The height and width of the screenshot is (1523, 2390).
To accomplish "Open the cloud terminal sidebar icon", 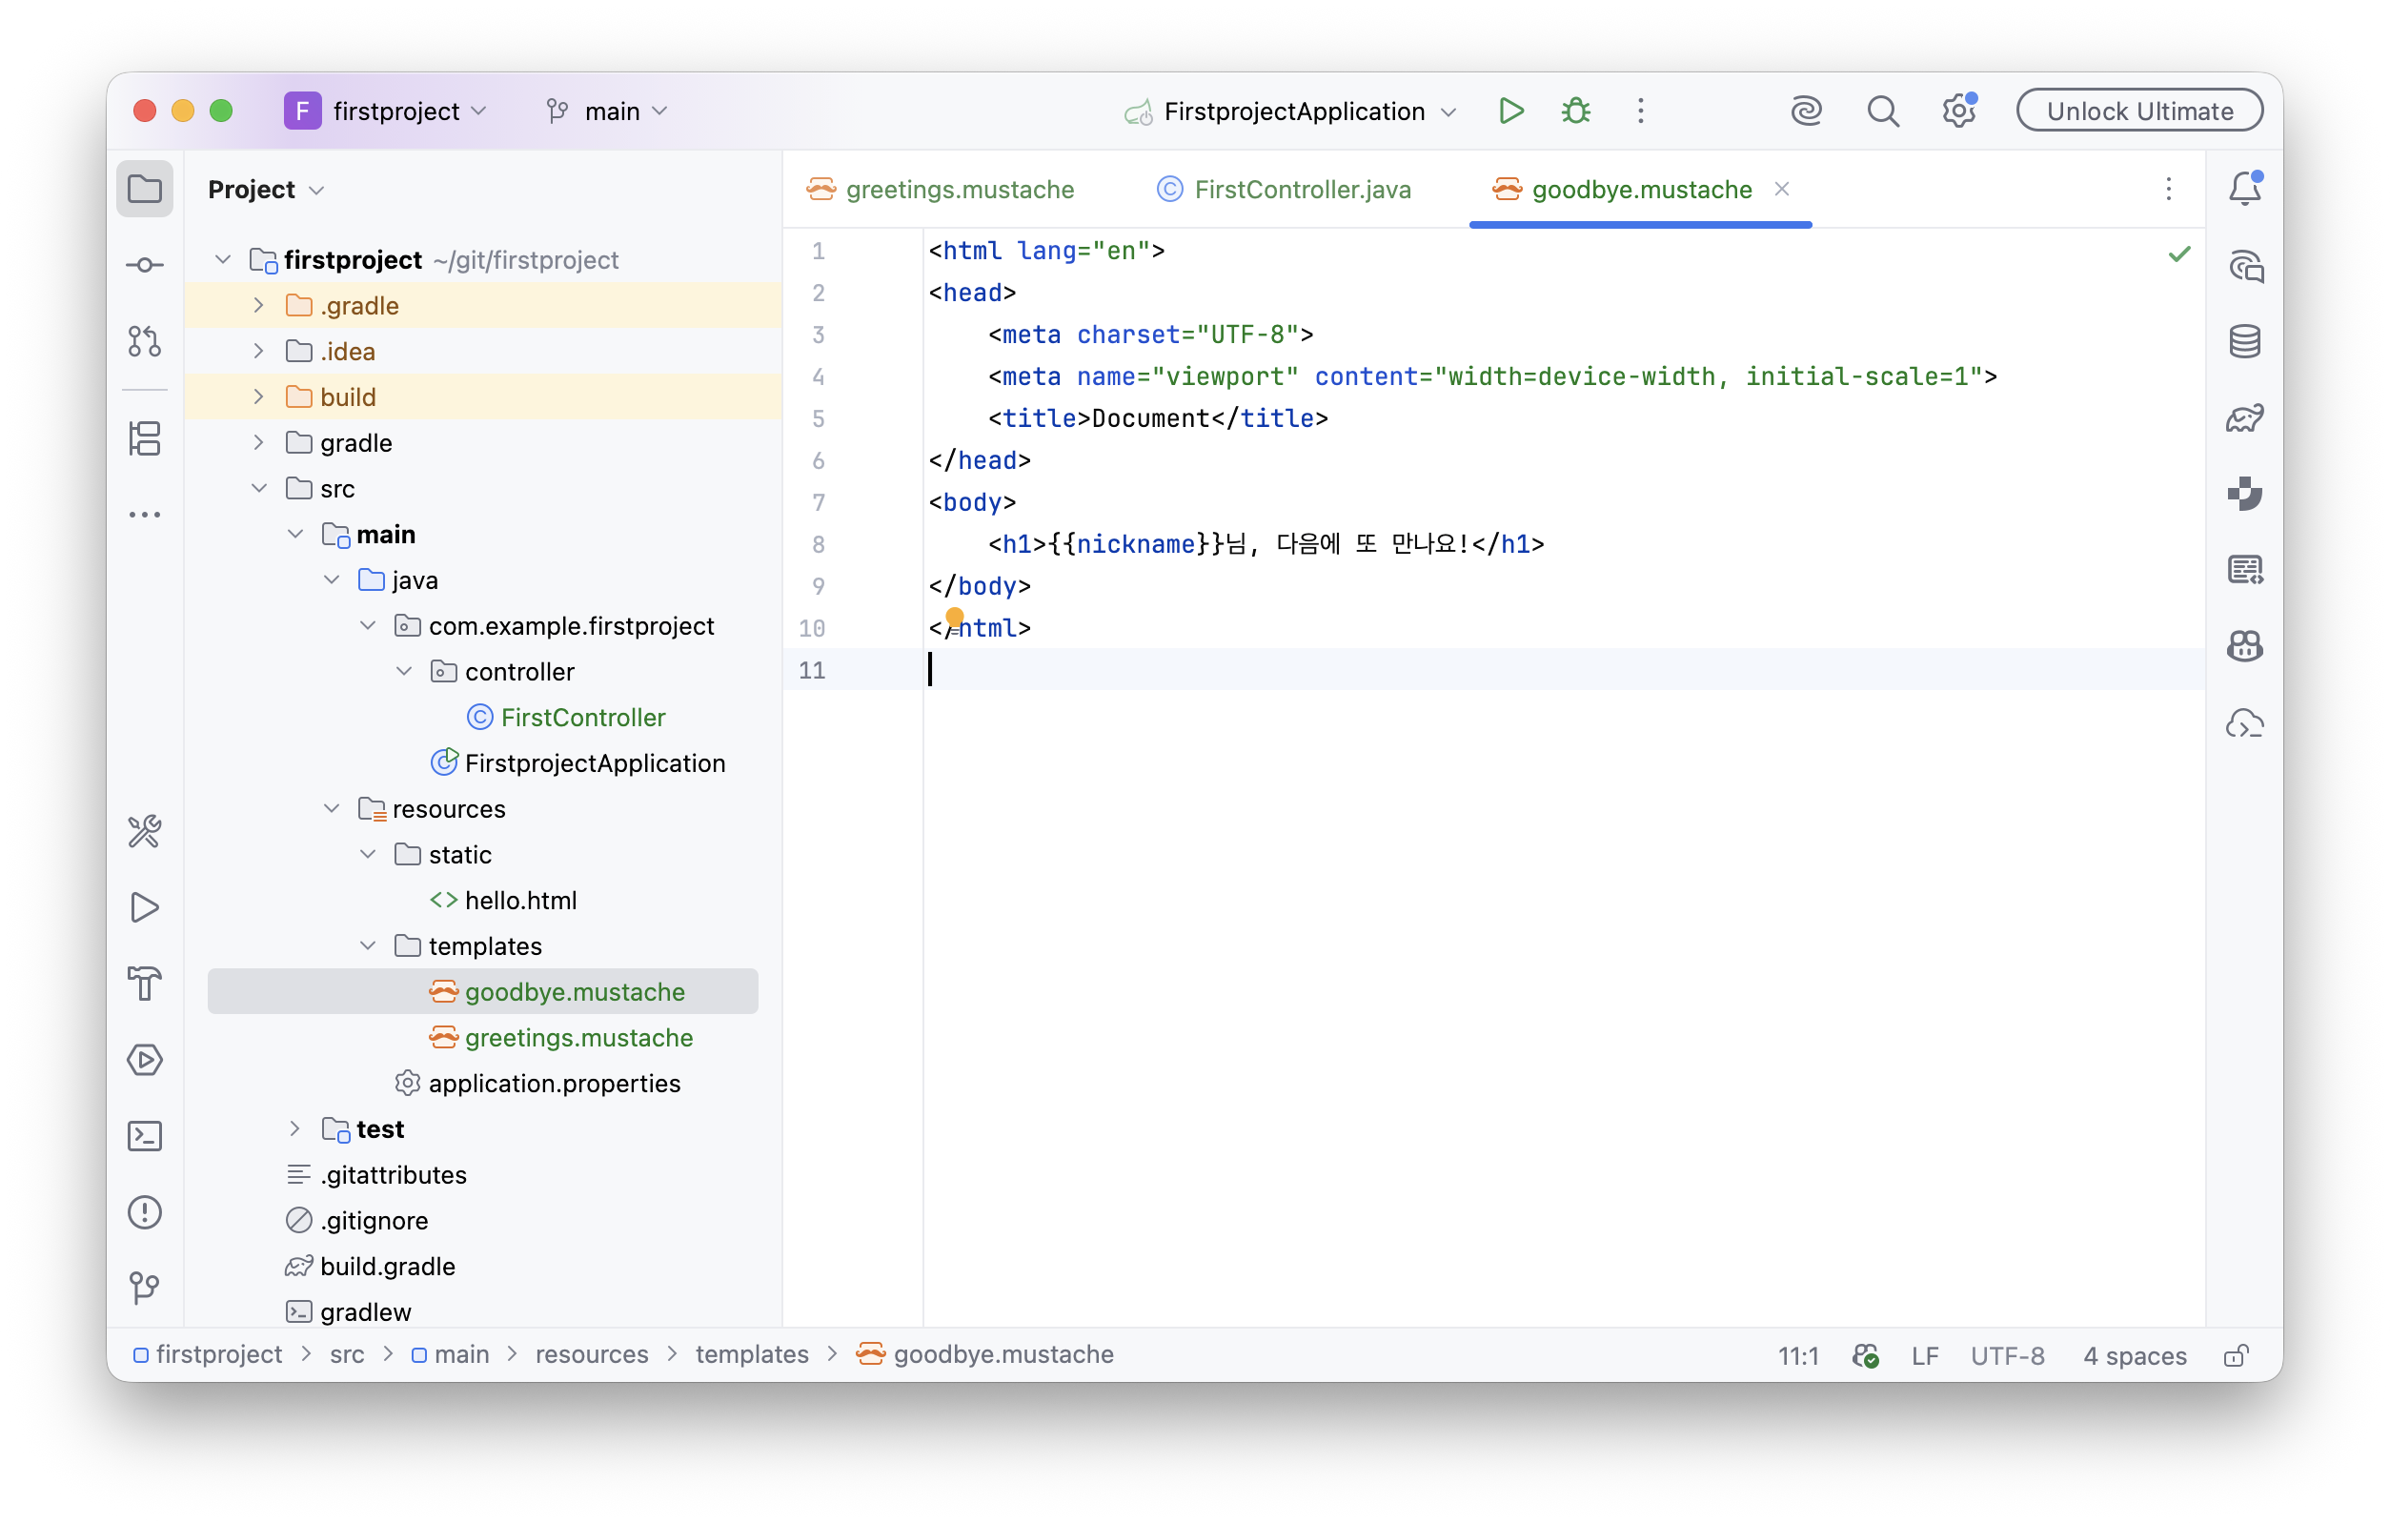I will click(2245, 723).
